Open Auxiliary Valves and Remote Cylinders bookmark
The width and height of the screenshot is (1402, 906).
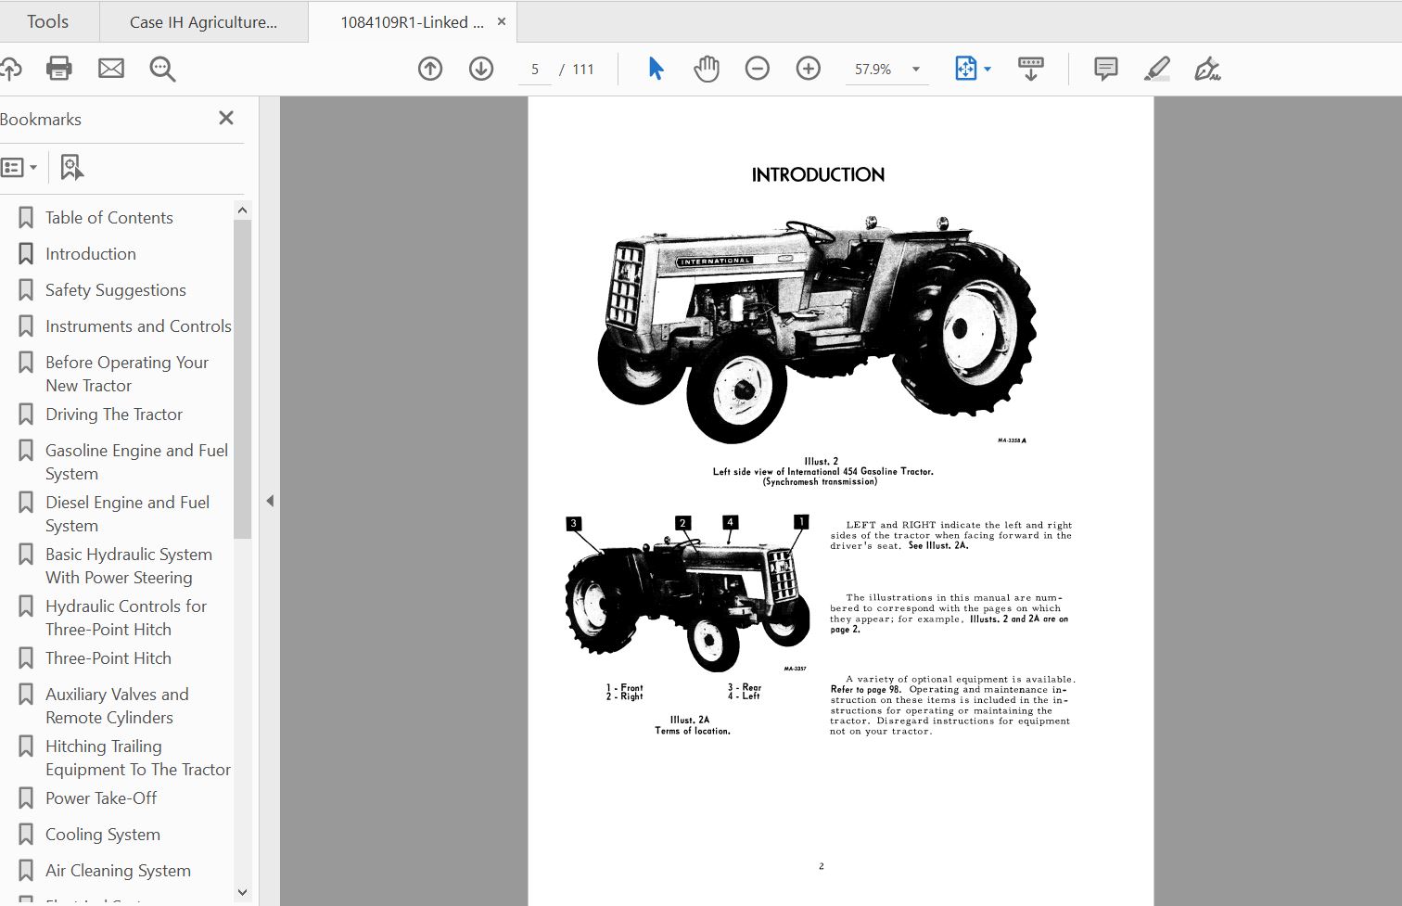[117, 706]
